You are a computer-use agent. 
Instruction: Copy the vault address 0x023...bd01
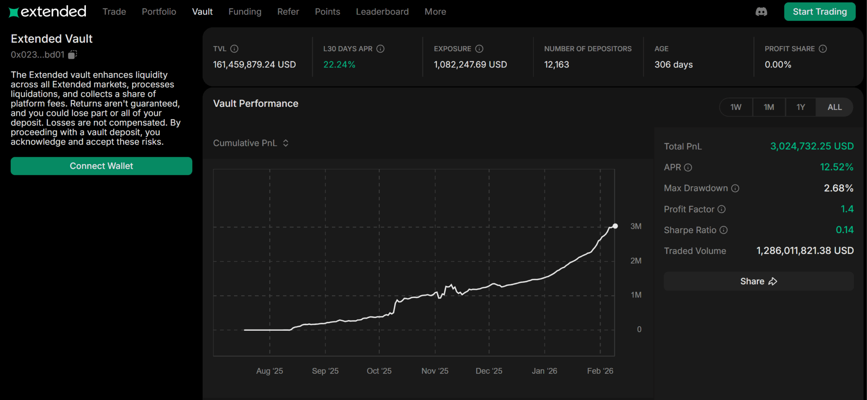[x=73, y=54]
